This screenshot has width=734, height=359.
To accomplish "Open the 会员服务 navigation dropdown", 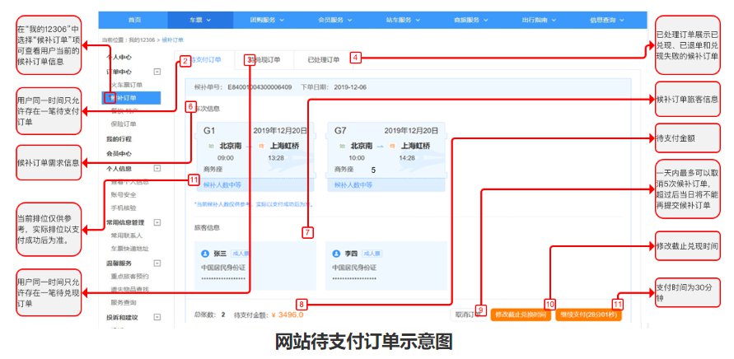I will [x=334, y=20].
